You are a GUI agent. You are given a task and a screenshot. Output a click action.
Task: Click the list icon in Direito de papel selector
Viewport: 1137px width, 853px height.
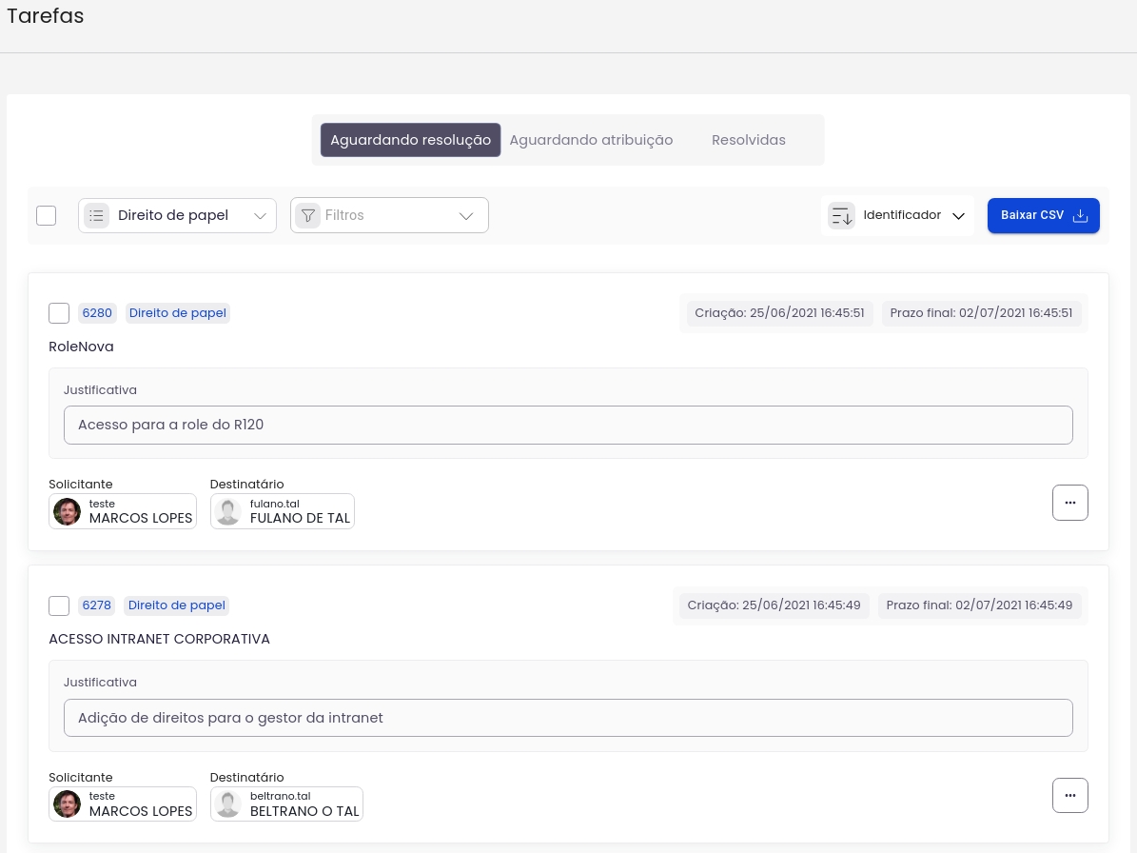pos(96,216)
